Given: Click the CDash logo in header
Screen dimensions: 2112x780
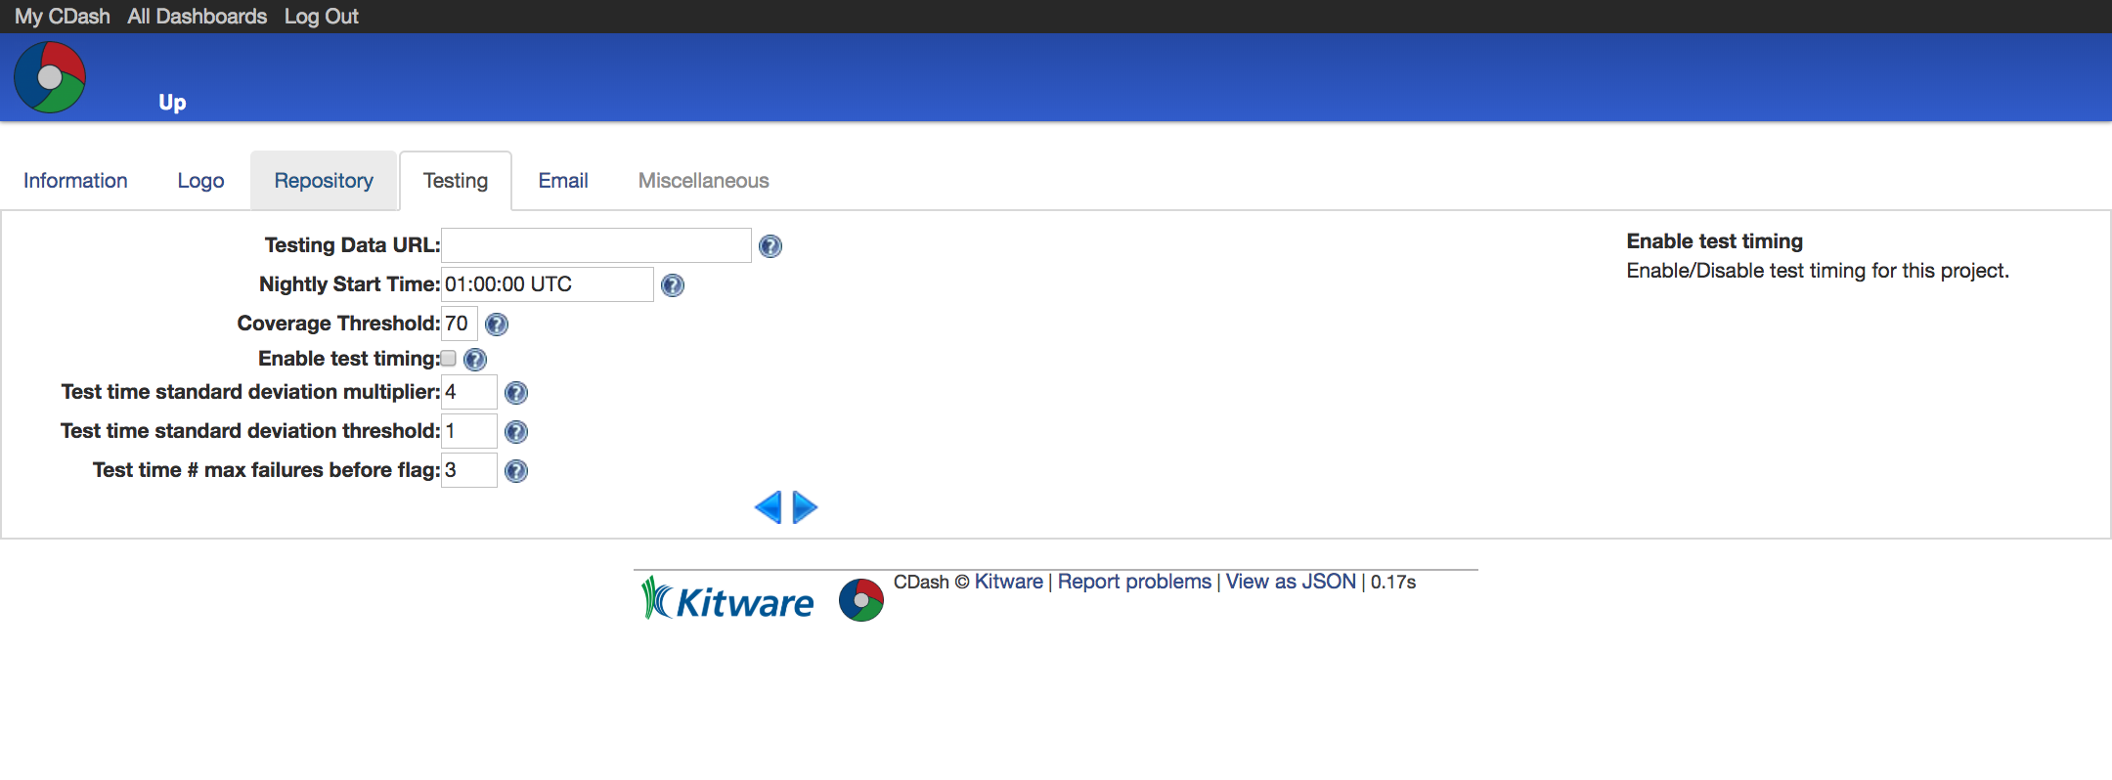Looking at the screenshot, I should pyautogui.click(x=50, y=77).
